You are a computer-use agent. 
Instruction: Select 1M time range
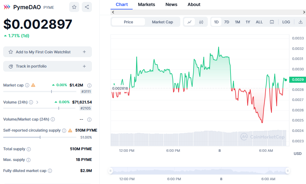[x=237, y=22]
